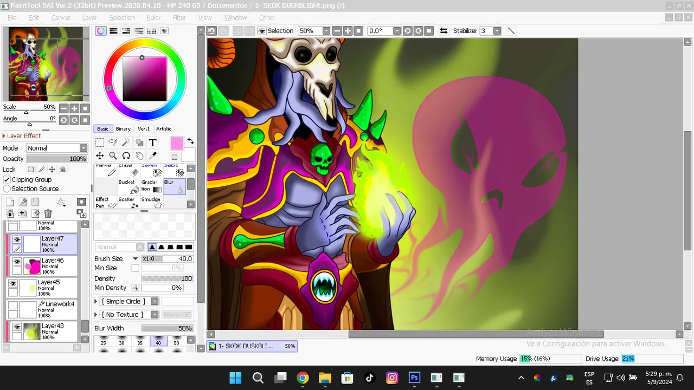Choose the Scatter brush tool
694x390 pixels.
coord(129,202)
